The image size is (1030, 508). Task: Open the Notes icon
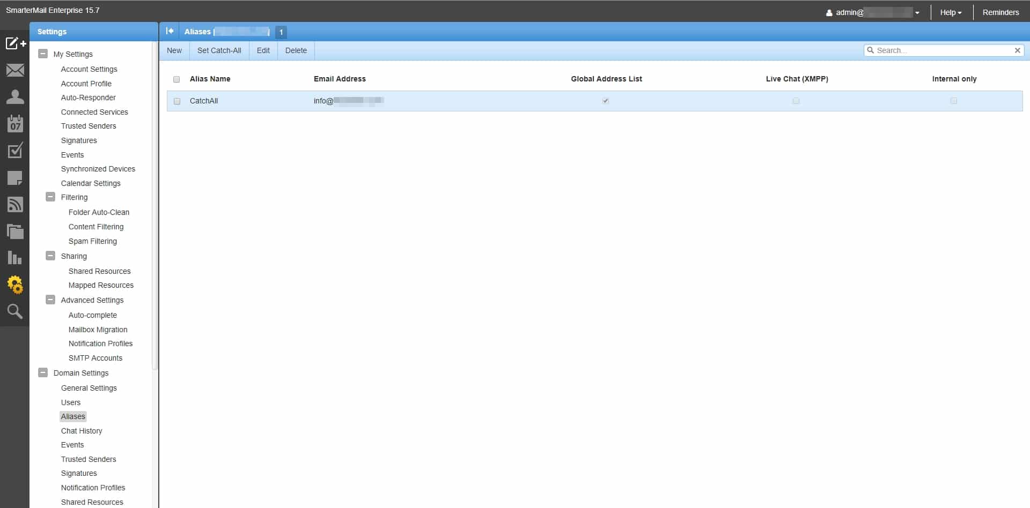(x=15, y=178)
